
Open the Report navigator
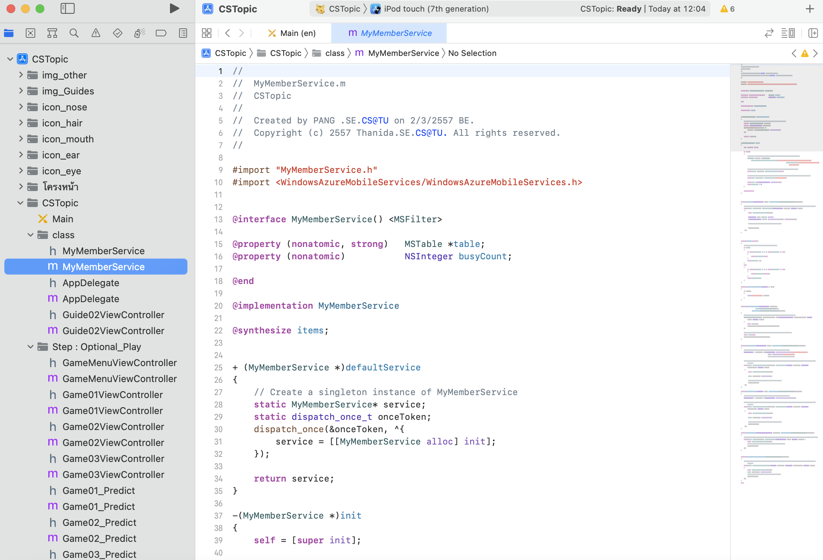tap(183, 33)
